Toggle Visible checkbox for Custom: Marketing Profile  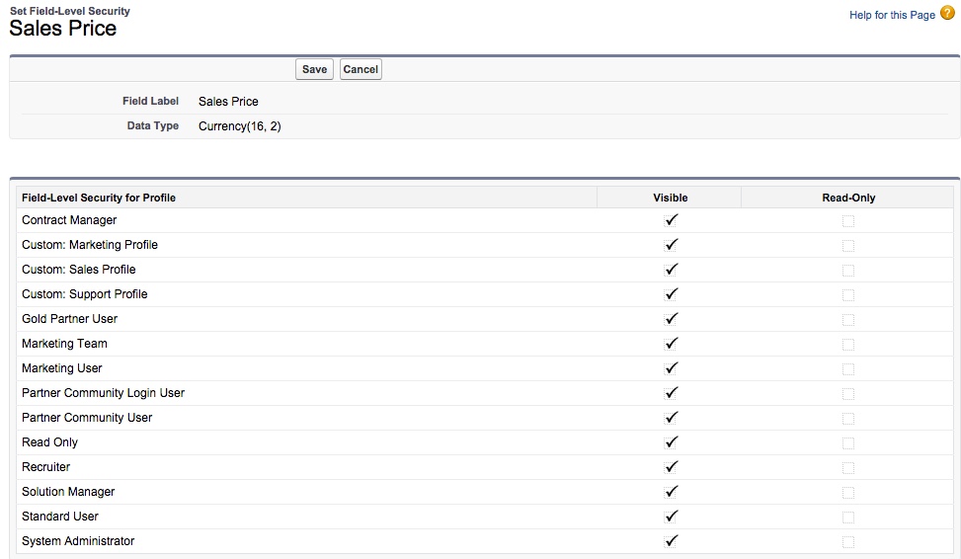coord(671,246)
